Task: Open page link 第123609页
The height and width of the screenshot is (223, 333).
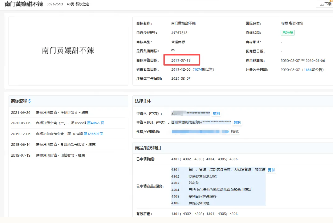Action: 93,134
